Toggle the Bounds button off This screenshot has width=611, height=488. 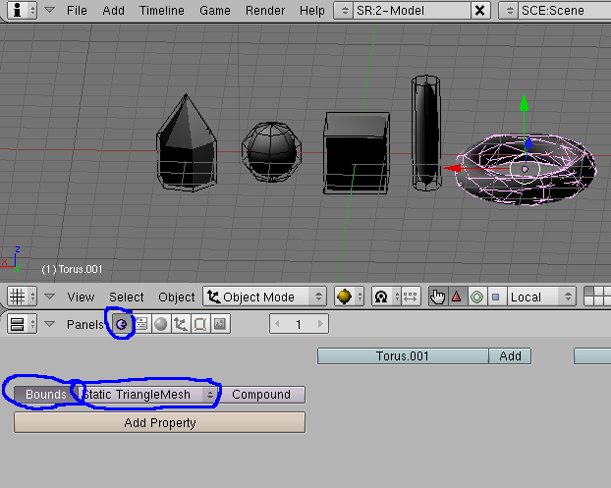tap(45, 394)
